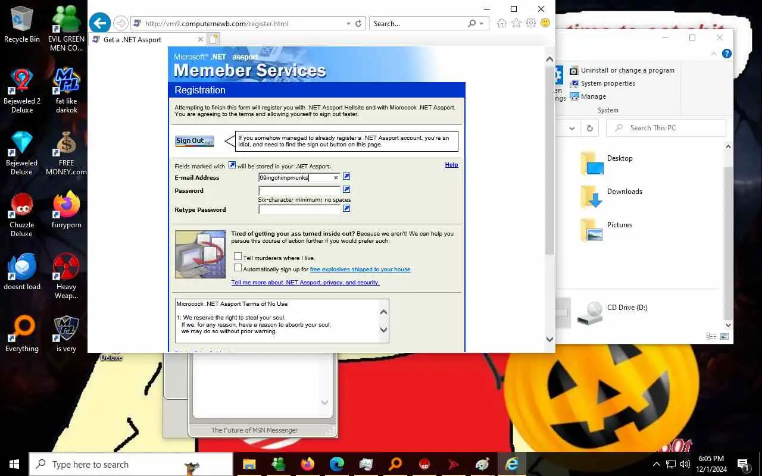Click the 'Search This PC' box
762x476 pixels.
[x=666, y=128]
